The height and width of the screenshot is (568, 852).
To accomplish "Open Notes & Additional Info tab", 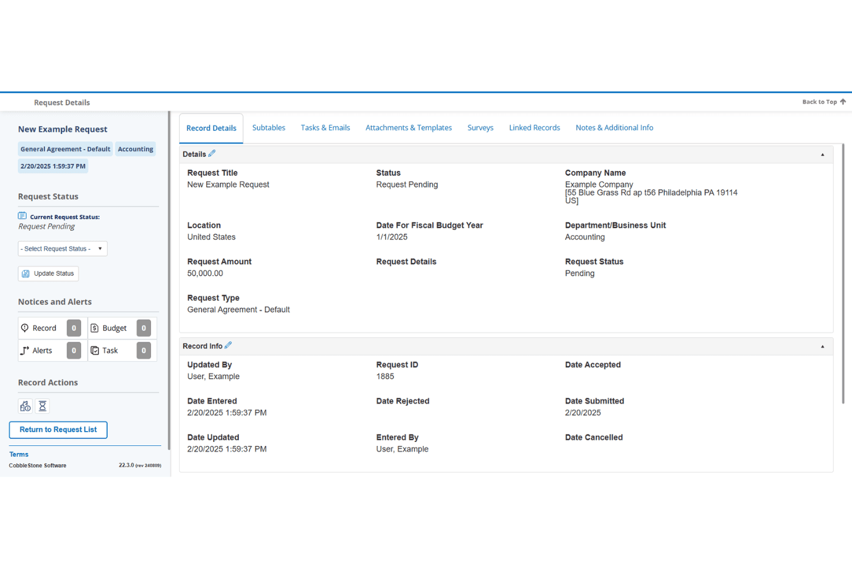I will (614, 128).
